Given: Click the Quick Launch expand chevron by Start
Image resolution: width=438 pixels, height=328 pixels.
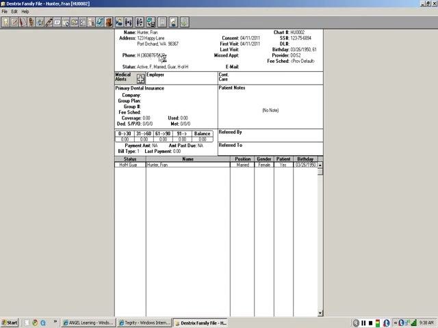Looking at the screenshot, I should point(55,322).
